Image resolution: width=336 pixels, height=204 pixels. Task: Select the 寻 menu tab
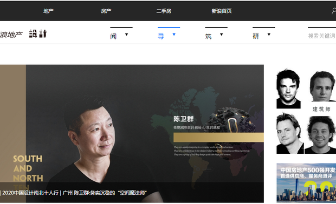161,36
